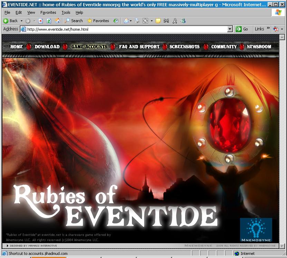
Task: Click the Mail envelope toolbar icon
Action: 126,21
